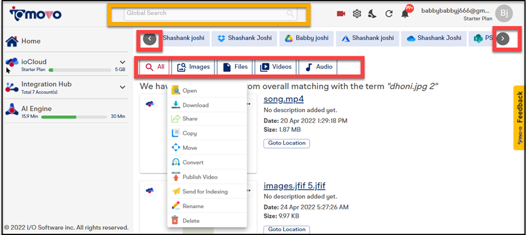Open the yellow Feedback side tab
This screenshot has height=235, width=526.
520,117
